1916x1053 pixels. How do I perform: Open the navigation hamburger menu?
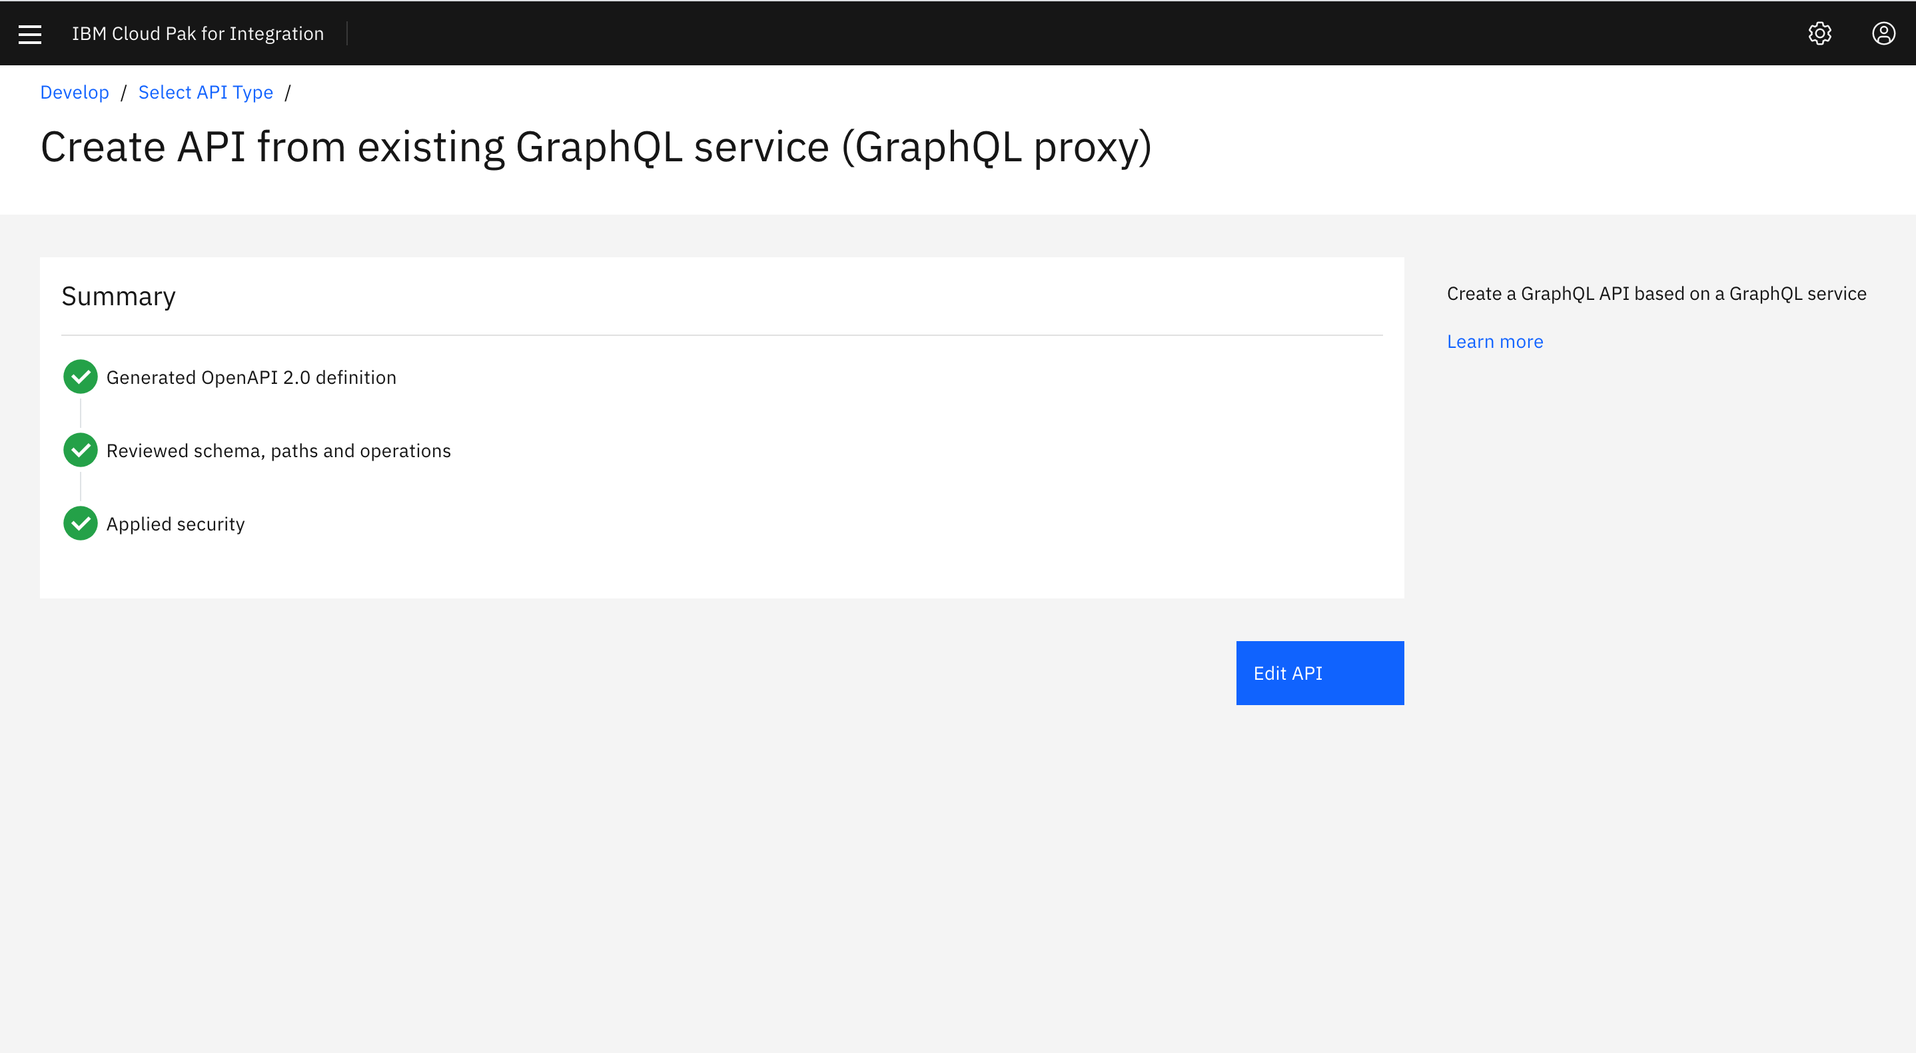tap(29, 33)
